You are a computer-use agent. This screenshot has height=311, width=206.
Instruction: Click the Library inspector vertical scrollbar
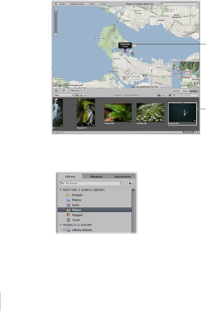pyautogui.click(x=134, y=211)
